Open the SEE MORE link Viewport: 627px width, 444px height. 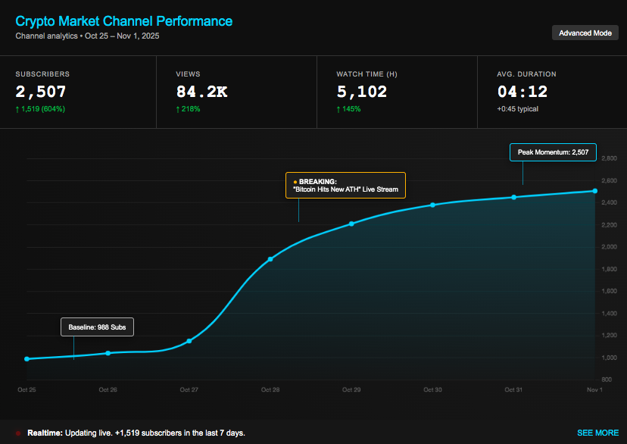pos(597,433)
